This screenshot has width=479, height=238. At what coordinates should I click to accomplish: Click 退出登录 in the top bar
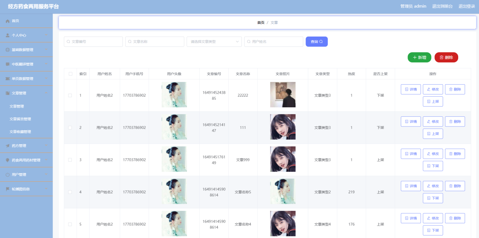click(467, 6)
